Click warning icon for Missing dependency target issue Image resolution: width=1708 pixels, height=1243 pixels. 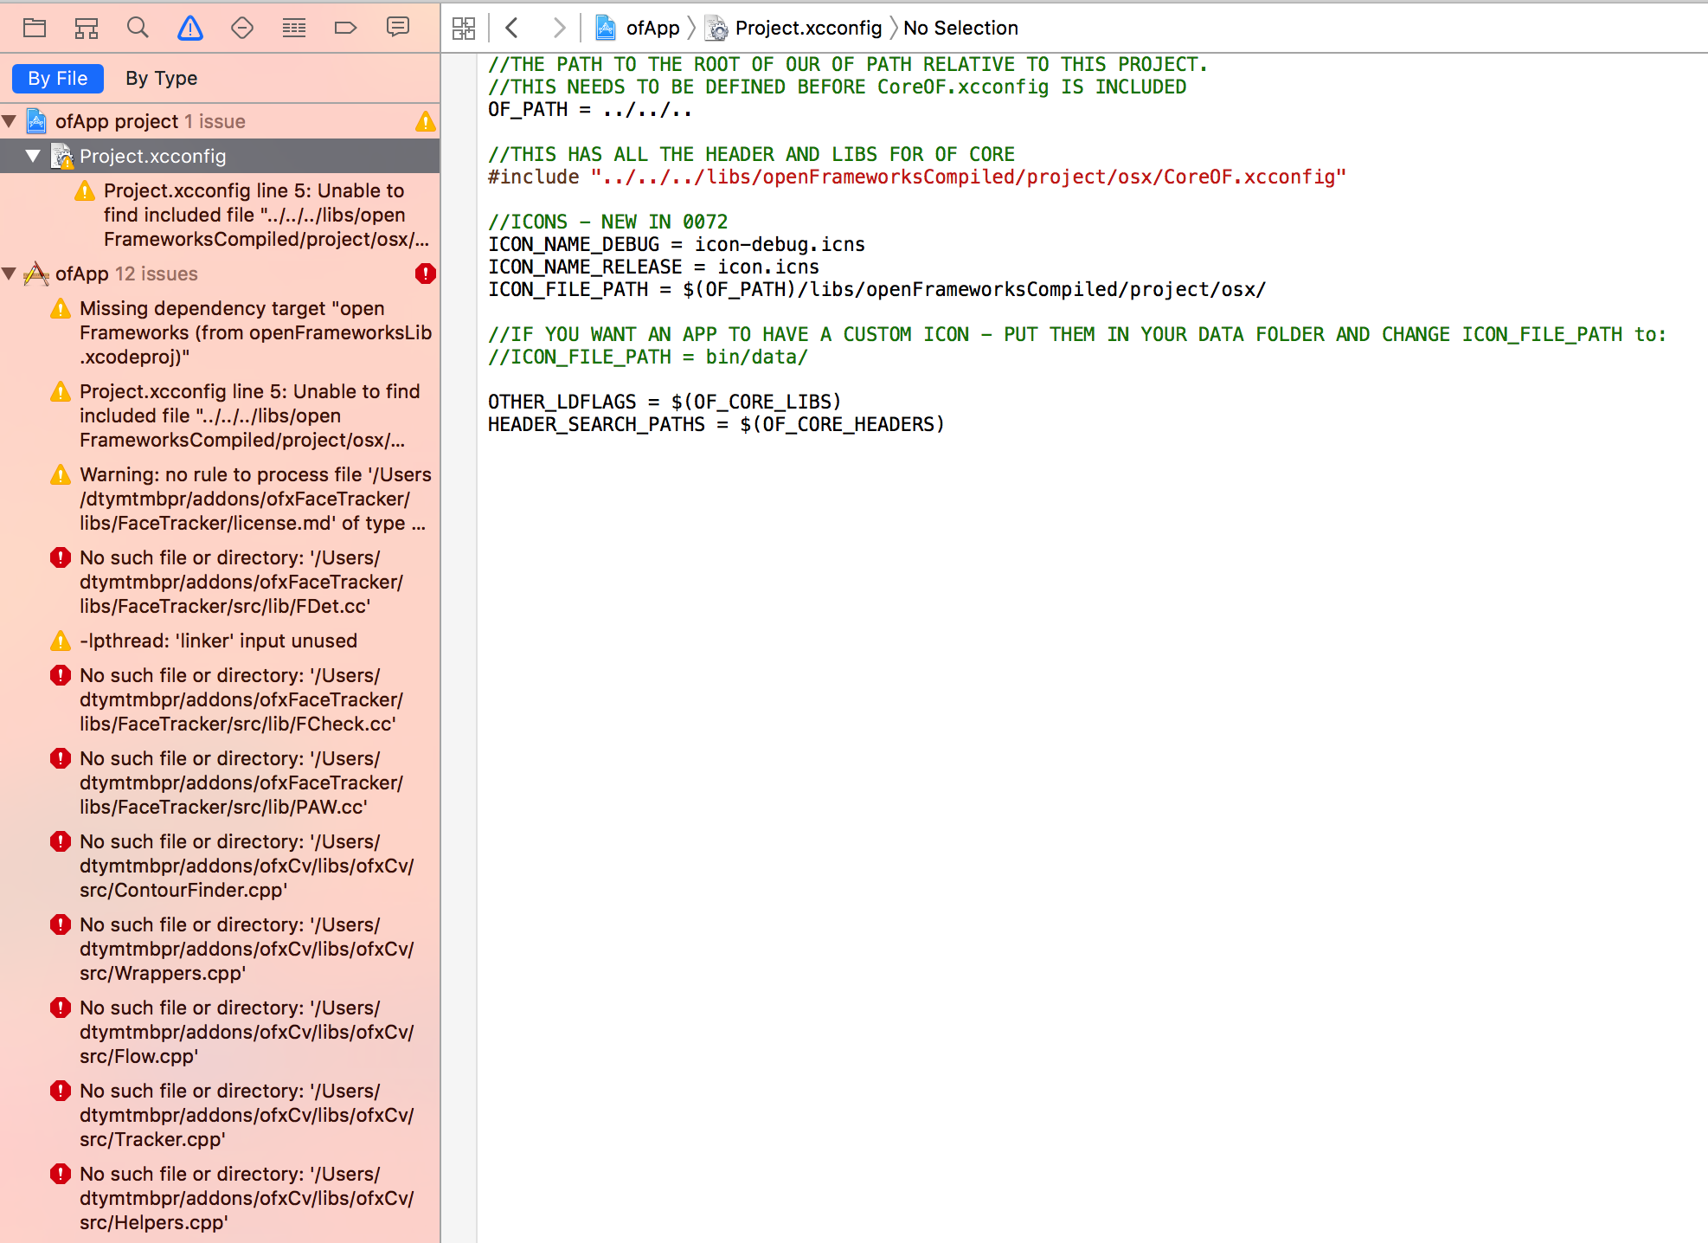pos(61,308)
